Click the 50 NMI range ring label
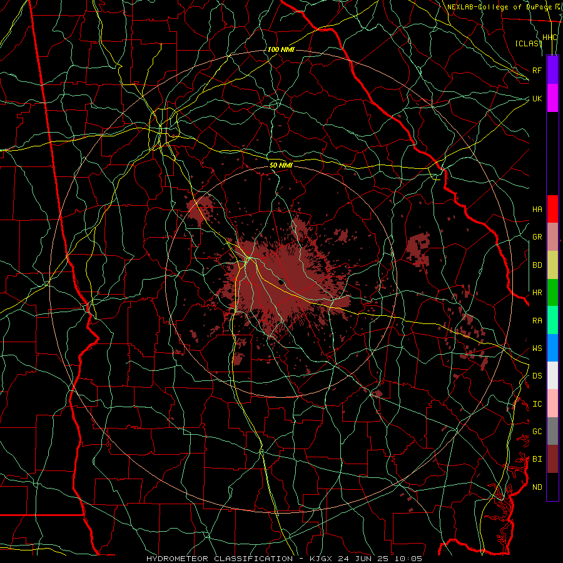The image size is (563, 563). pos(281,165)
